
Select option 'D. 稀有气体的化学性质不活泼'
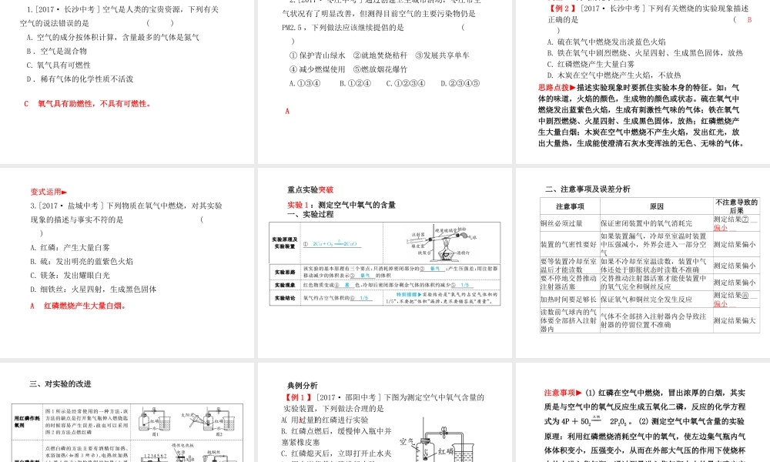pos(79,79)
